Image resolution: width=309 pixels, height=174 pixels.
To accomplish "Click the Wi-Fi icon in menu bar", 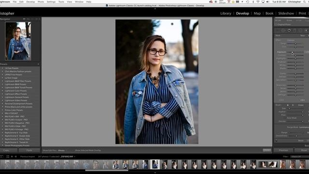I will pyautogui.click(x=258, y=2).
